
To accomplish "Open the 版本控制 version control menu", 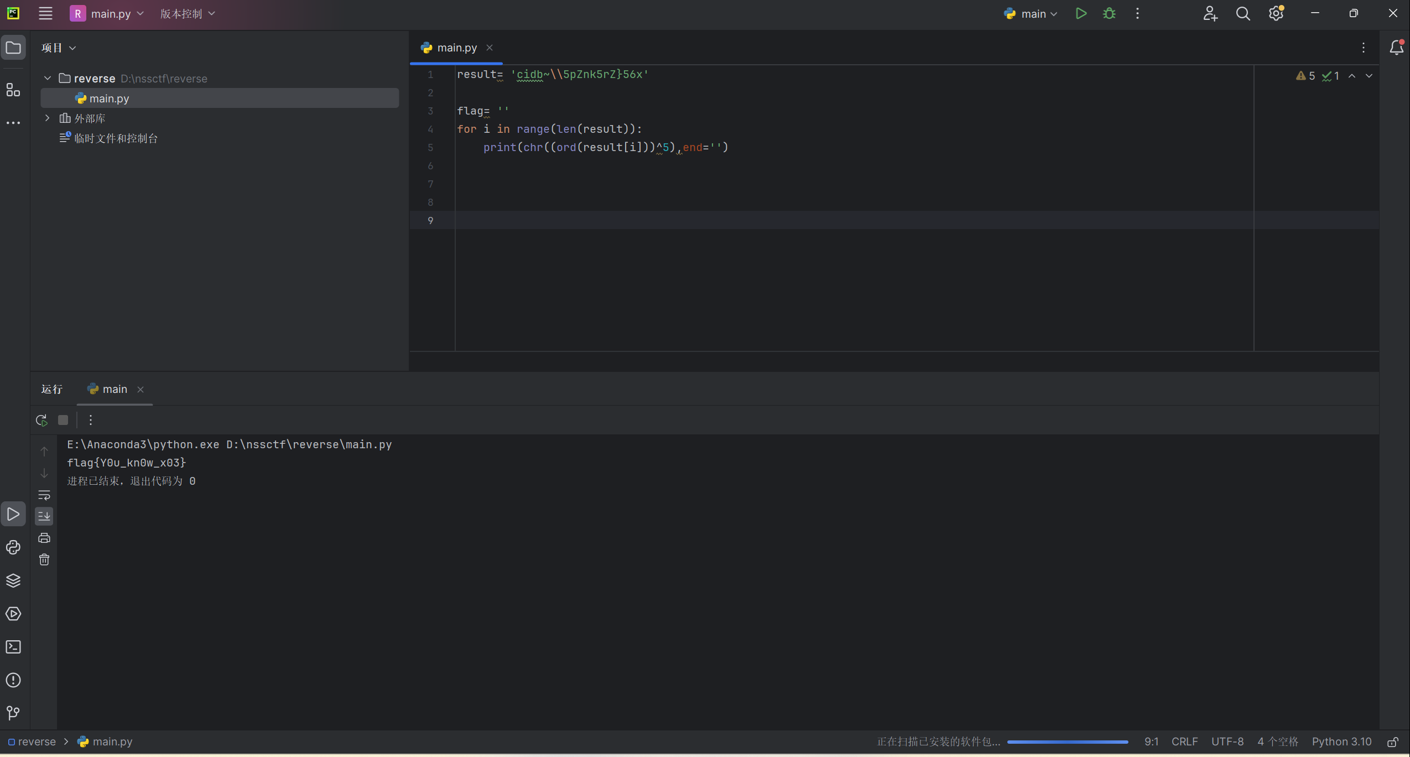I will tap(187, 14).
